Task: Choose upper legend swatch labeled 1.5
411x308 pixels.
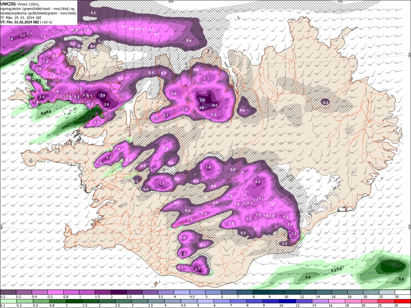Action: coord(103,292)
